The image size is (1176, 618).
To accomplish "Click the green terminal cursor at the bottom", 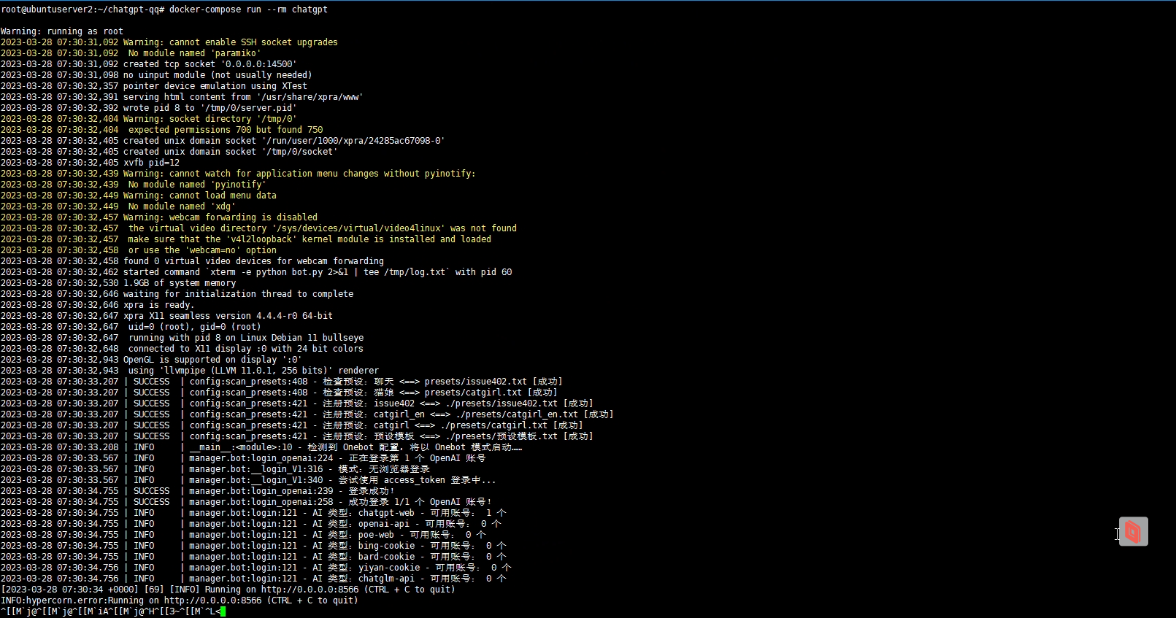I will coord(223,611).
